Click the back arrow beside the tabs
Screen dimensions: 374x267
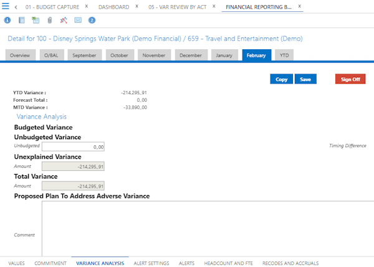click(16, 7)
